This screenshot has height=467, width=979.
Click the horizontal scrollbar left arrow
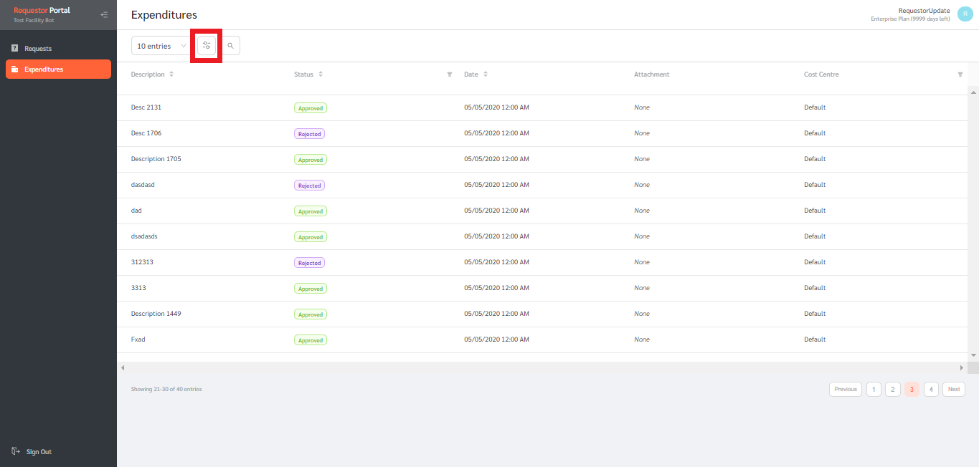click(x=123, y=367)
